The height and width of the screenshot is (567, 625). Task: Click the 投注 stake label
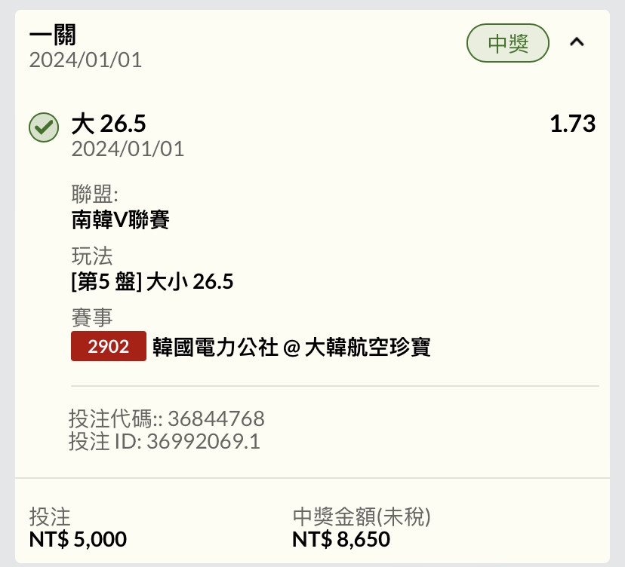(x=50, y=516)
